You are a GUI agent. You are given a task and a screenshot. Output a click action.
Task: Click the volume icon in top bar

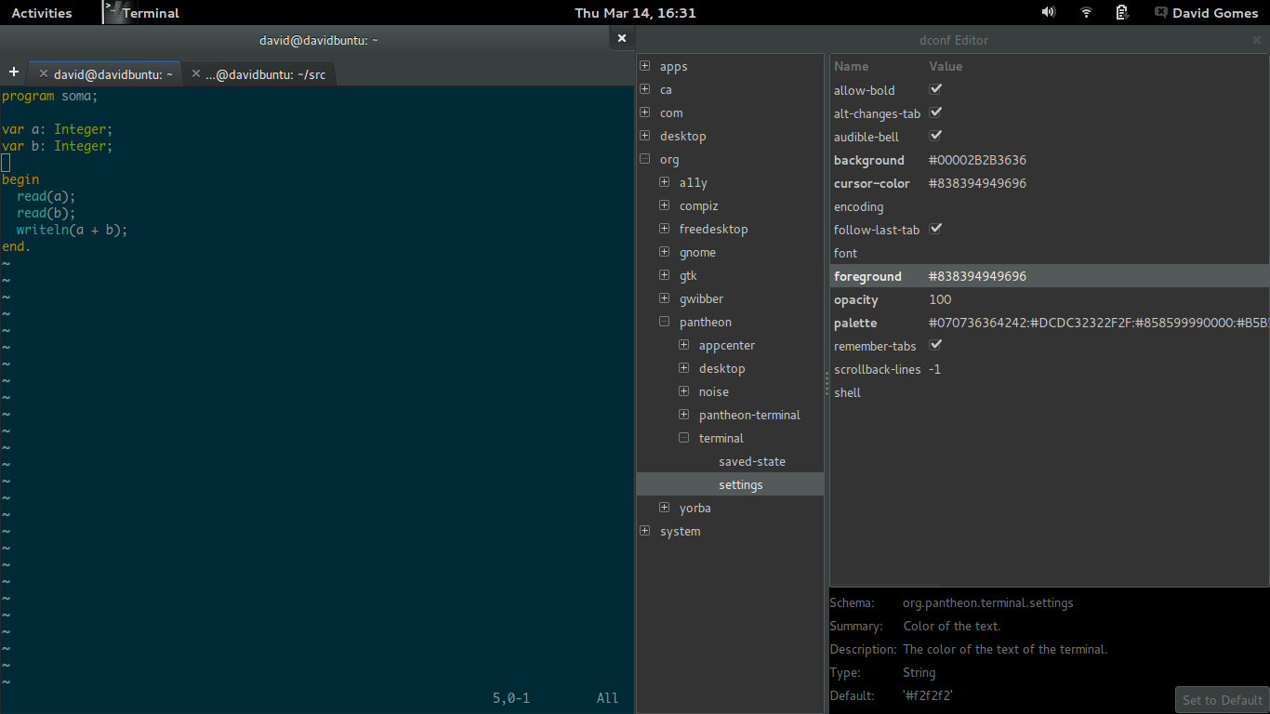click(x=1048, y=12)
